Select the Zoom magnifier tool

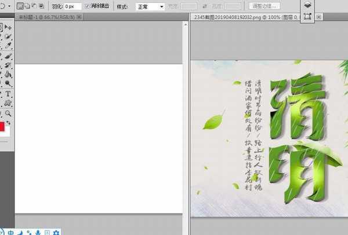(9, 113)
